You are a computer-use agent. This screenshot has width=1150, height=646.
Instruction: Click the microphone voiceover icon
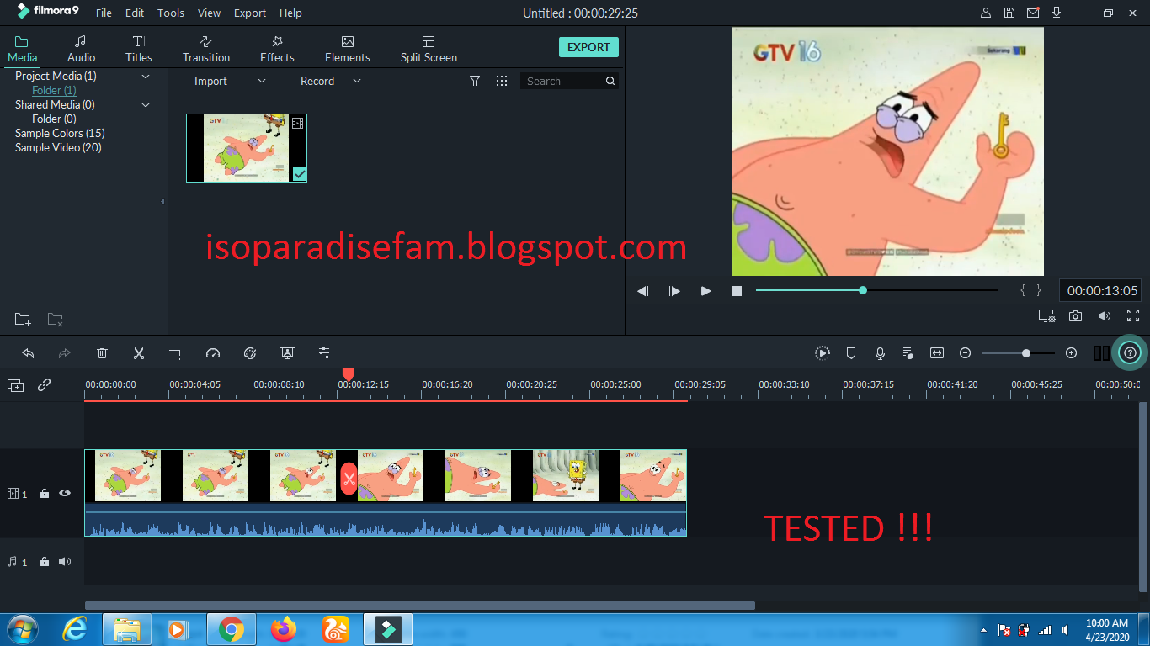pos(880,353)
